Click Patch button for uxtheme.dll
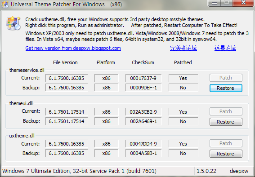The height and width of the screenshot is (177, 255). [x=226, y=143]
